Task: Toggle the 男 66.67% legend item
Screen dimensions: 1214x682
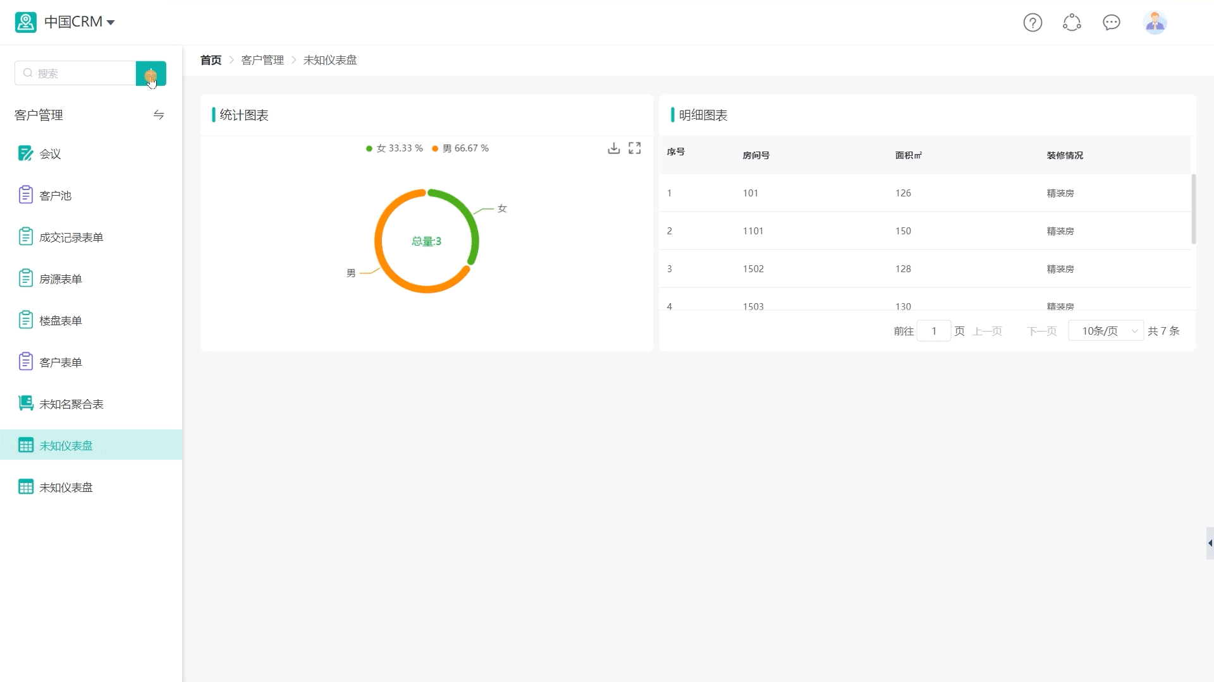Action: click(460, 148)
